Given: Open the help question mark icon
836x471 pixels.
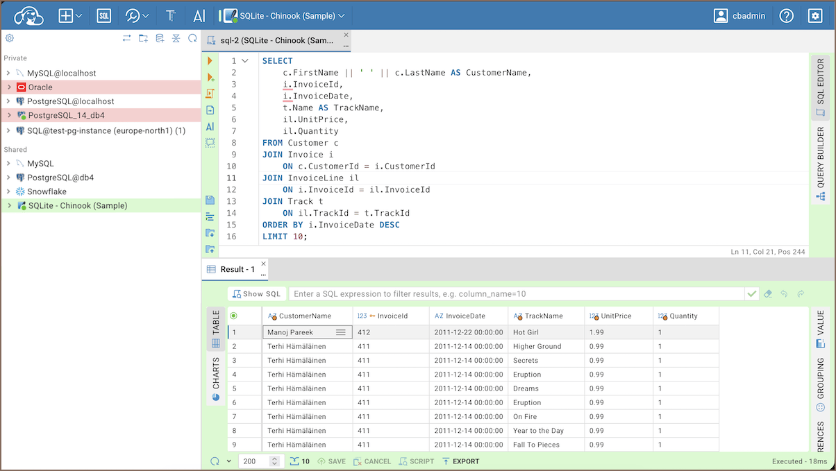Looking at the screenshot, I should pyautogui.click(x=786, y=15).
